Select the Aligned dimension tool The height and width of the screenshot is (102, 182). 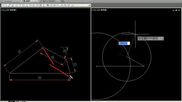click(x=6, y=5)
